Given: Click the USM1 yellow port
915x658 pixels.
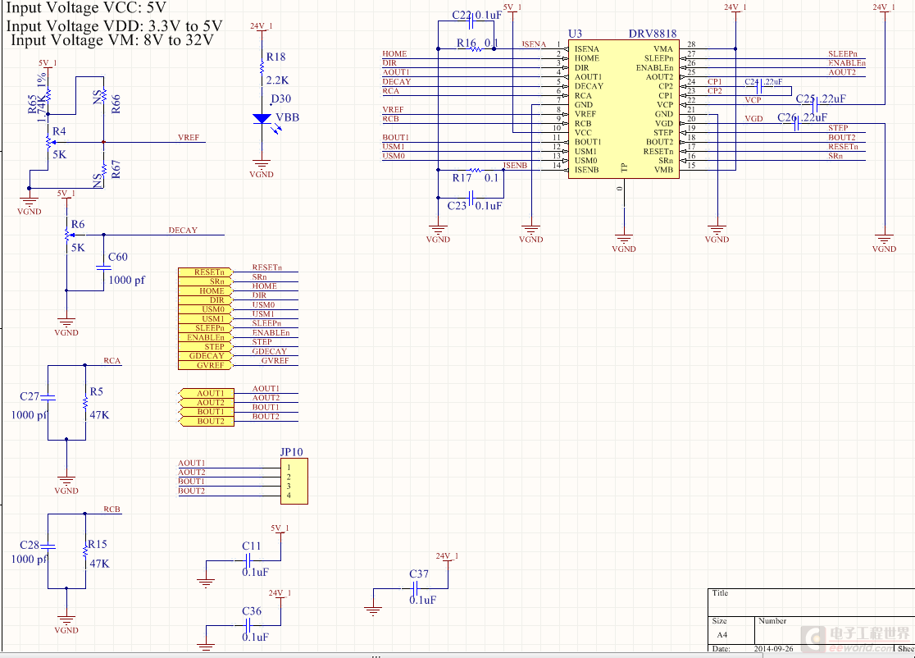Looking at the screenshot, I should click(x=206, y=319).
